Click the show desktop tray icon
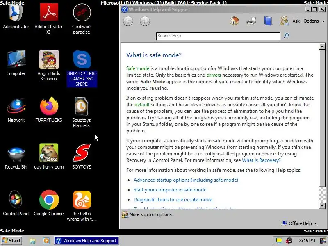 (x=323, y=241)
